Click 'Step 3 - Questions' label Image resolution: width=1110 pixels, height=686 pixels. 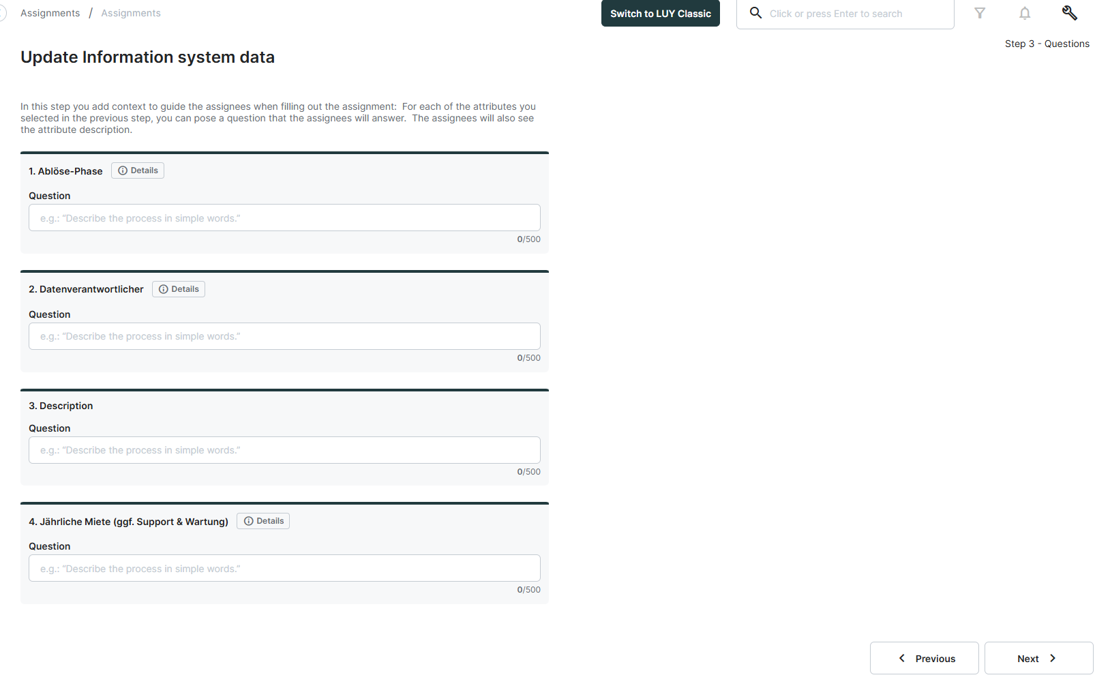point(1047,44)
